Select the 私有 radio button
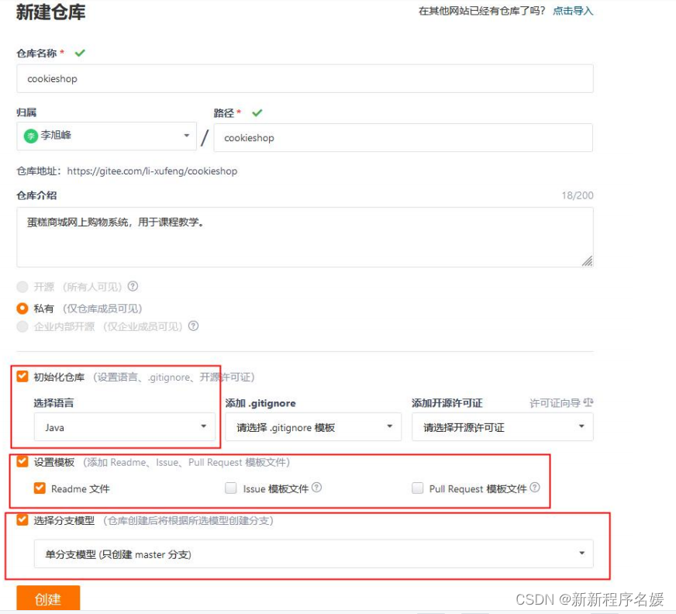 point(22,309)
